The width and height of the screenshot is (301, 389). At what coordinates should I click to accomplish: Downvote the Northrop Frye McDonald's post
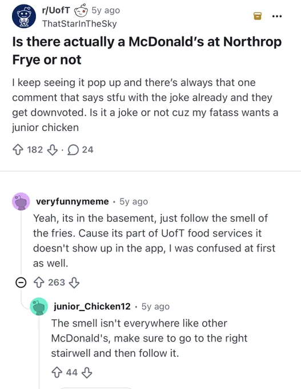[53, 150]
